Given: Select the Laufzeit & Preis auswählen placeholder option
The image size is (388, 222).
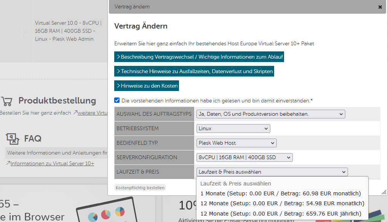Looking at the screenshot, I should 282,184.
